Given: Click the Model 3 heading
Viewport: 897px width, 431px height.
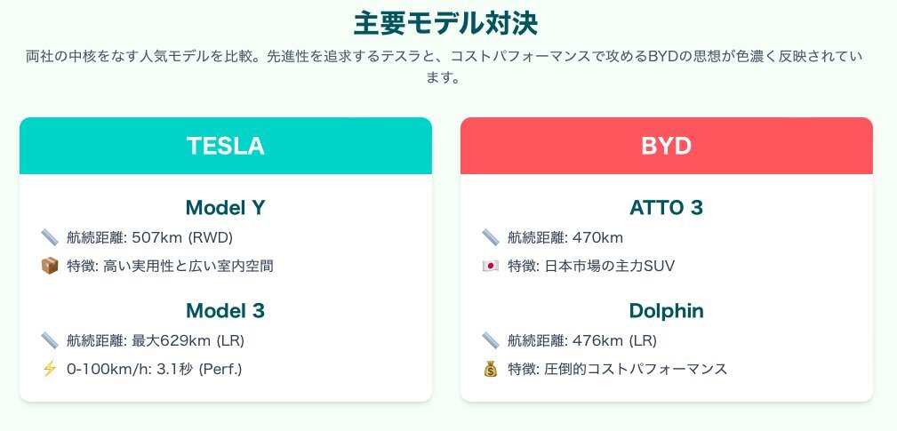Looking at the screenshot, I should (226, 310).
